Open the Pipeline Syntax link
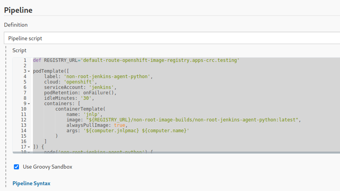Viewport: 340px width, 191px height. click(31, 183)
